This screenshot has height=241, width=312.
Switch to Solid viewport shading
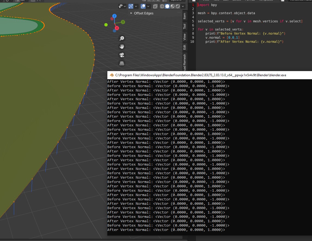(167, 6)
